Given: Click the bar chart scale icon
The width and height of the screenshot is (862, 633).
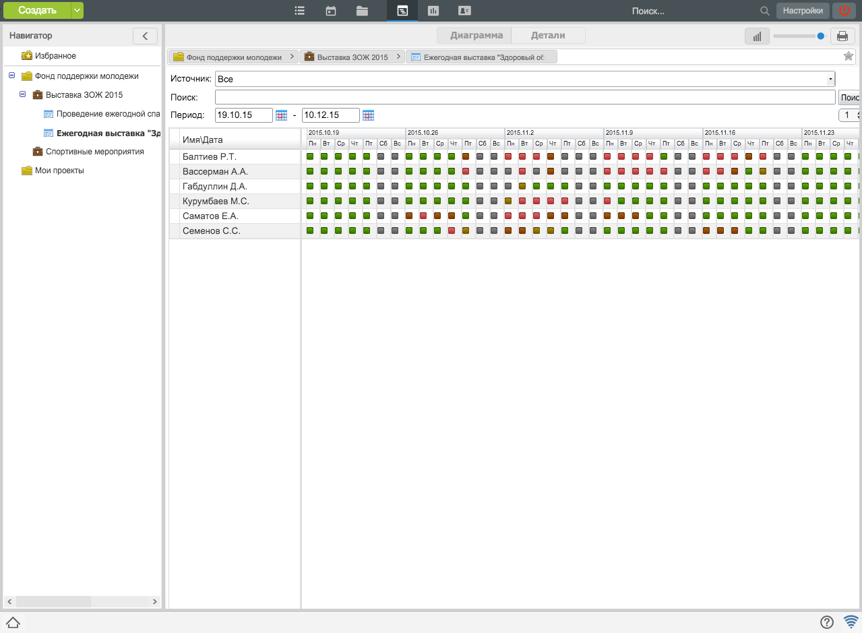Looking at the screenshot, I should point(757,36).
